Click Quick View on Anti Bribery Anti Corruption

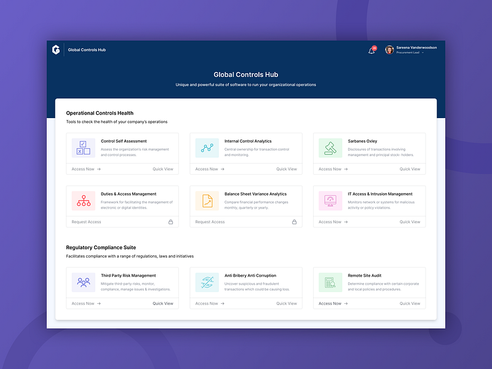pos(287,303)
